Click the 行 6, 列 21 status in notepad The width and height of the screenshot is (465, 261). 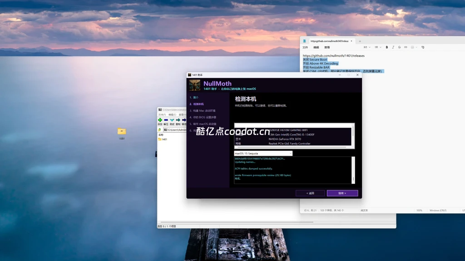(310, 210)
